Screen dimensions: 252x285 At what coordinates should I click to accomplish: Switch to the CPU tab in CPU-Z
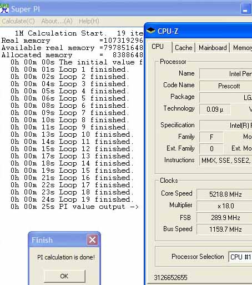click(158, 47)
